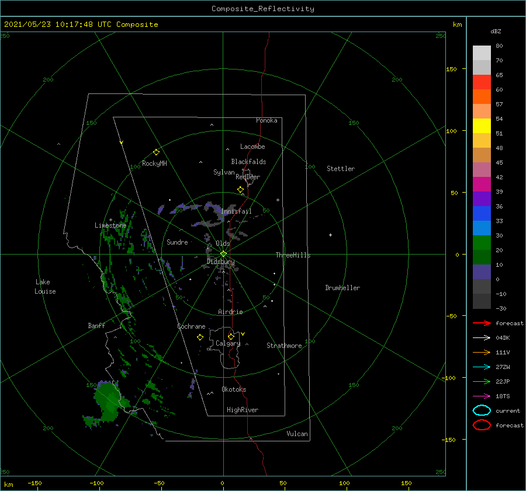The image size is (526, 491).
Task: Choose the 10 dBZ indigo swatch
Action: pos(482,272)
